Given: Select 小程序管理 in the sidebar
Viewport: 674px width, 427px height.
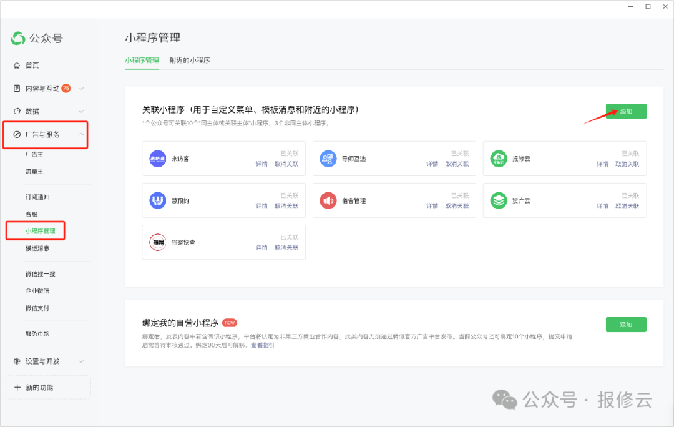Looking at the screenshot, I should pyautogui.click(x=41, y=231).
